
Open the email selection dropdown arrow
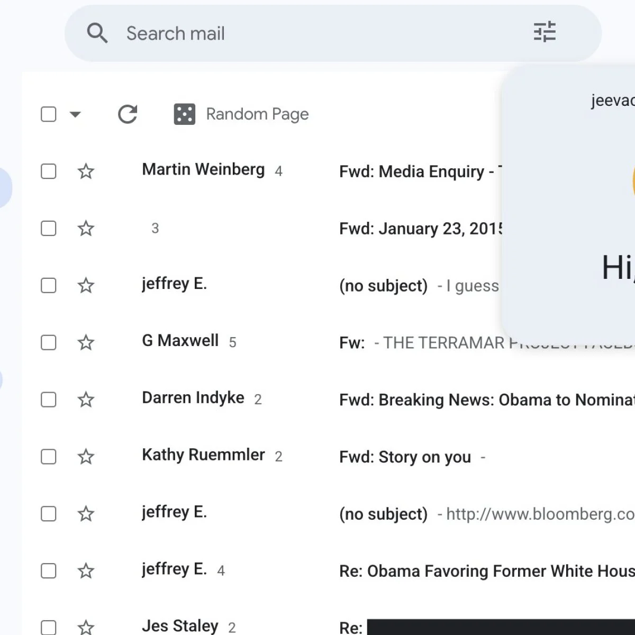[x=76, y=114]
